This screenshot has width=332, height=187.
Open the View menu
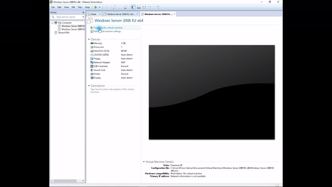(x=66, y=7)
